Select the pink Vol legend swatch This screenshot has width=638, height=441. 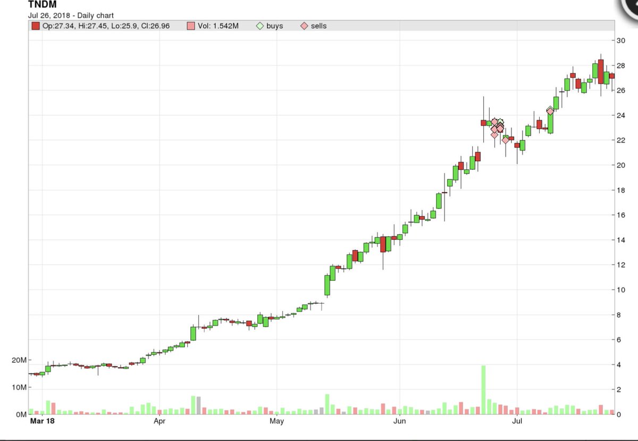coord(191,26)
